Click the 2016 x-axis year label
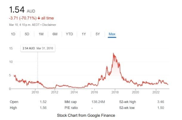This screenshot has width=182, height=120. 95,92
